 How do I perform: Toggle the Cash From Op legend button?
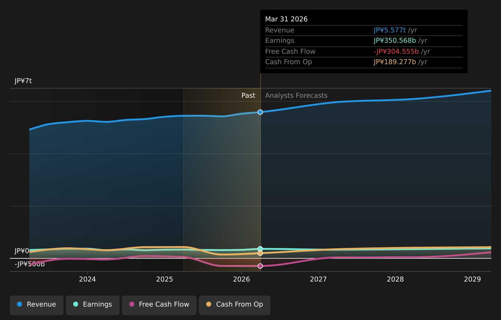235,305
